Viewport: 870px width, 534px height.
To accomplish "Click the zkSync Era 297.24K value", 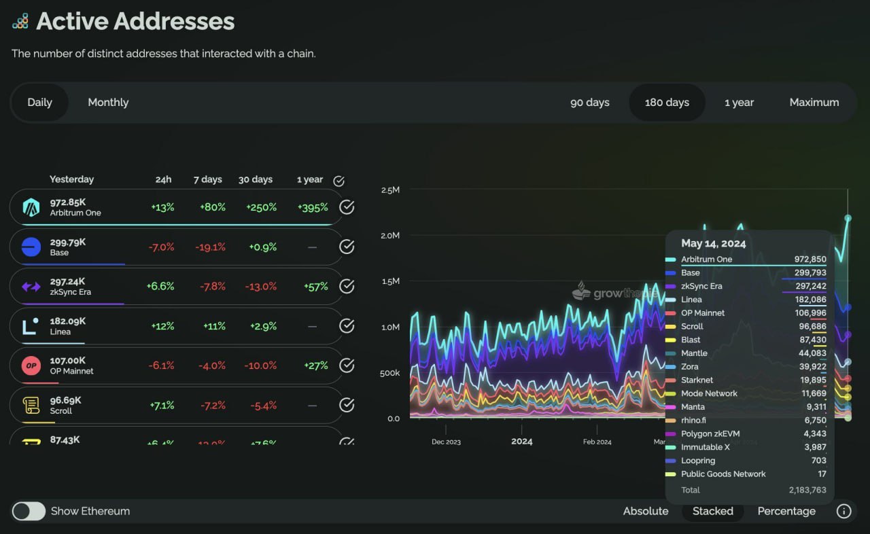I will coord(68,281).
